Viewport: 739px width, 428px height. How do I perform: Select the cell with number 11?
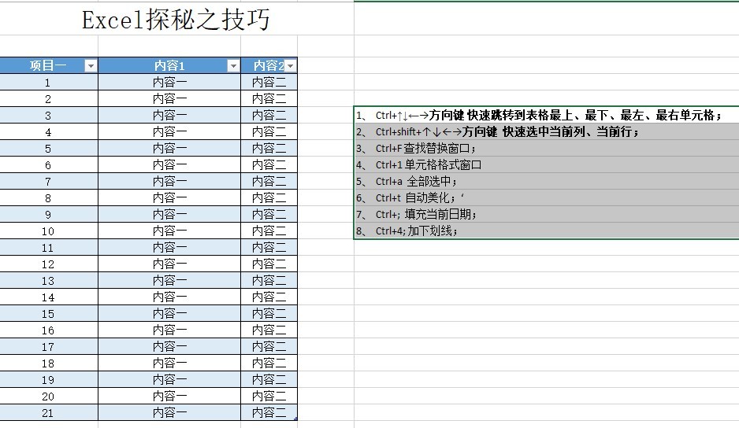48,247
